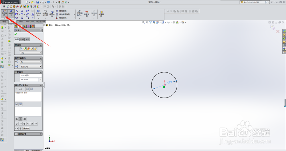
Task: Select the Line sketch tool
Action: point(17,11)
